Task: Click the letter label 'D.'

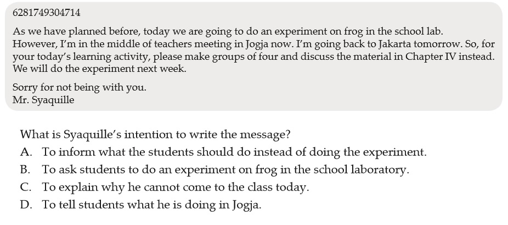Action: 26,205
